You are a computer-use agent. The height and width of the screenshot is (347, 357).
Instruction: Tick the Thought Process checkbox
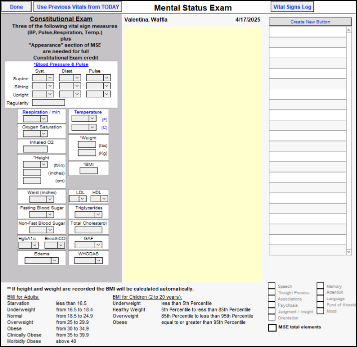click(x=271, y=293)
